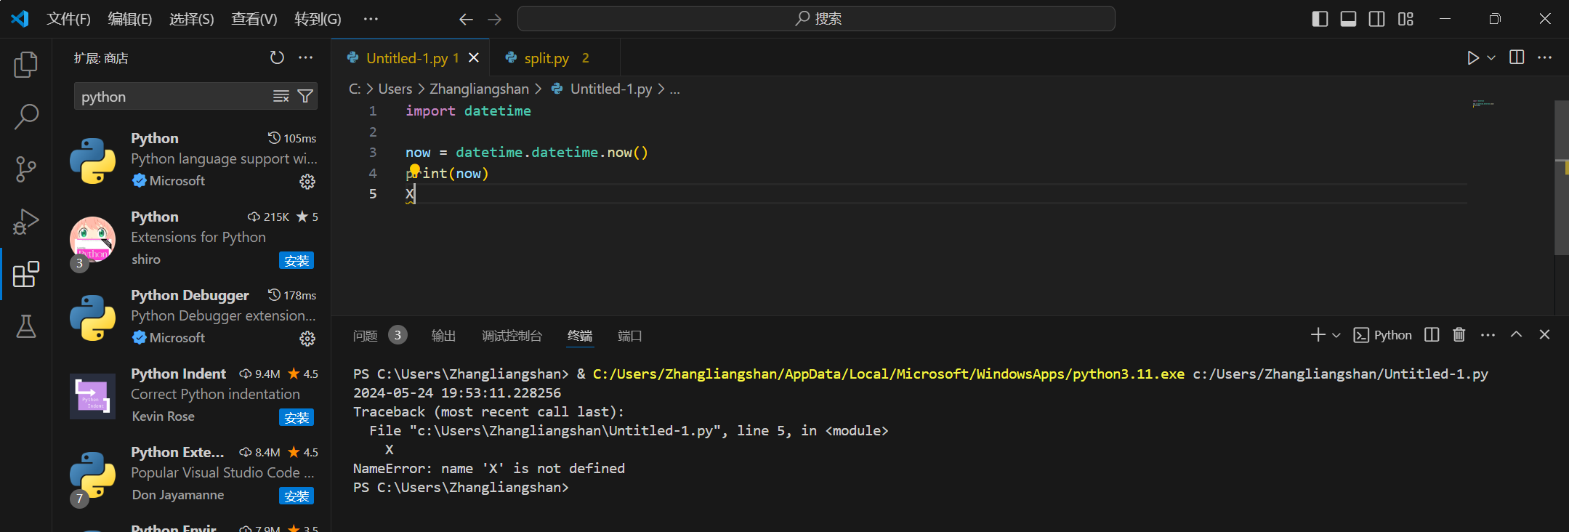Open the Testing flask view
This screenshot has height=532, width=1569.
26,326
